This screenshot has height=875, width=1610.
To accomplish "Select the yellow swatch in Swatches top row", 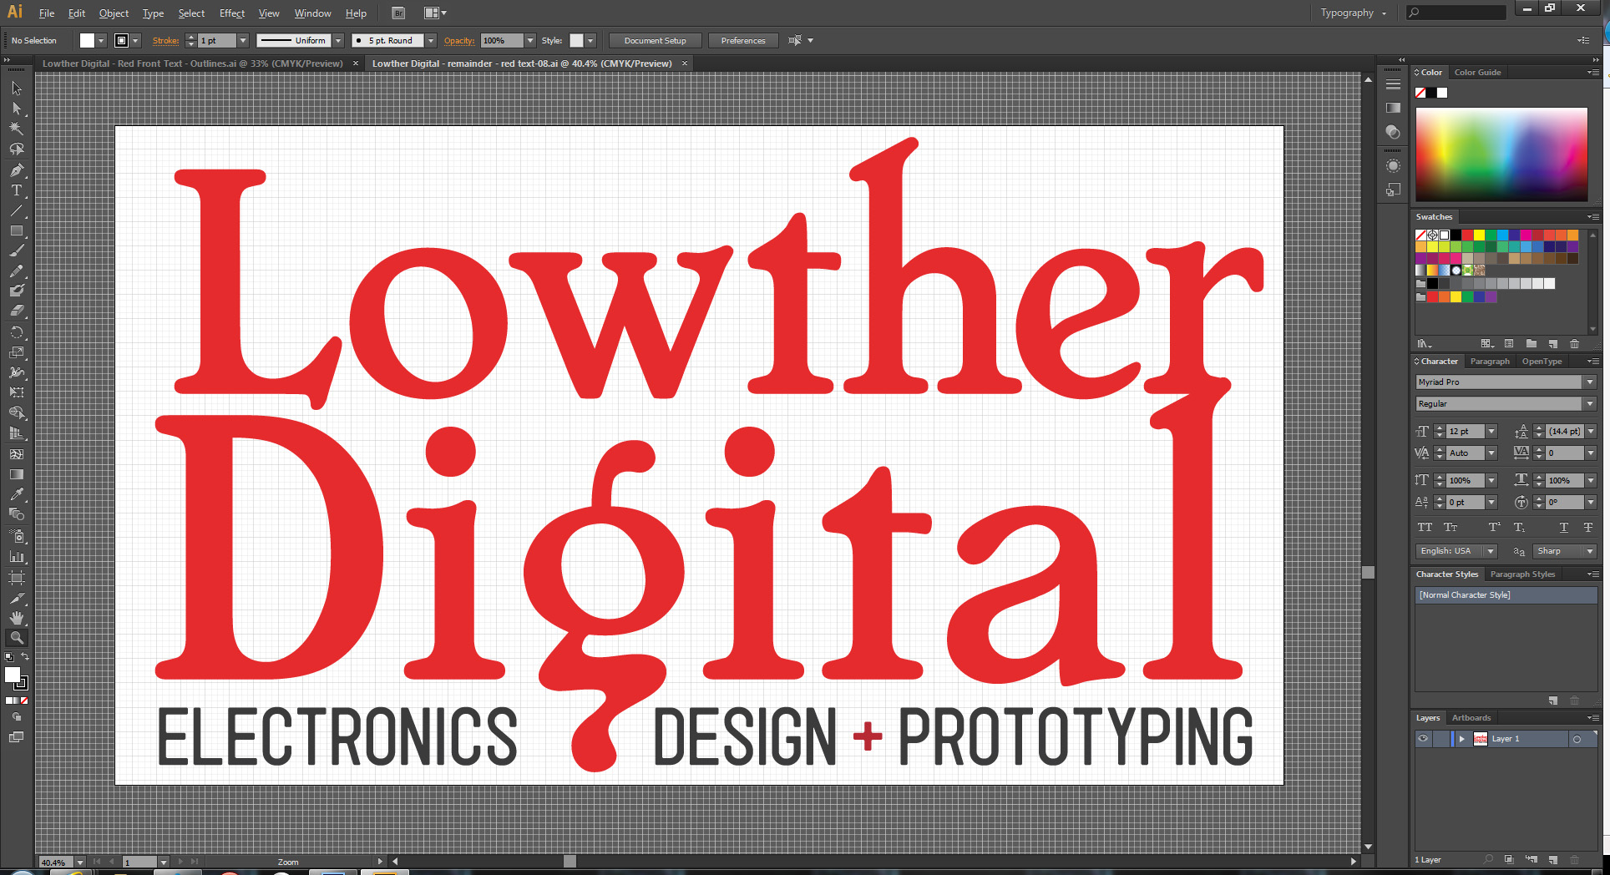I will pyautogui.click(x=1479, y=235).
